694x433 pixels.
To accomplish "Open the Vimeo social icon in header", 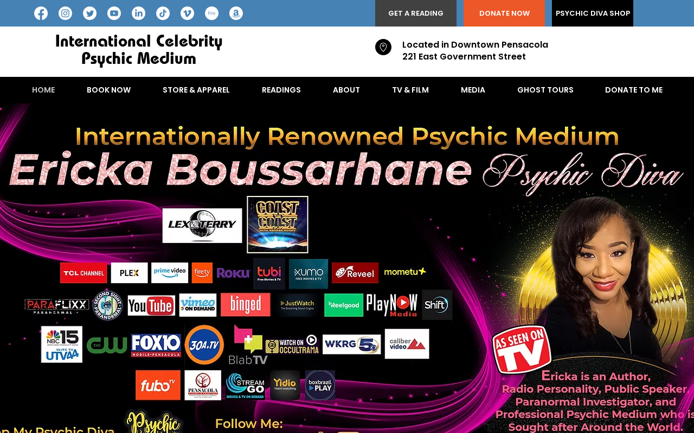I will click(187, 14).
